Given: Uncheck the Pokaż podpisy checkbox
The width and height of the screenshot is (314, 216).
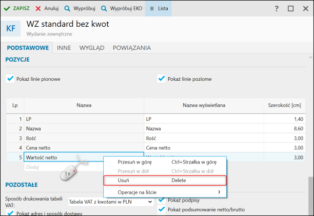Looking at the screenshot, I should (x=162, y=200).
